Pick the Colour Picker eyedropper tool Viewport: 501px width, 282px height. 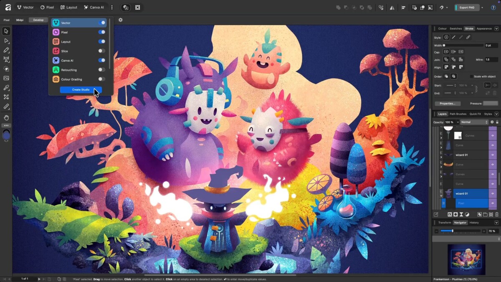6,88
